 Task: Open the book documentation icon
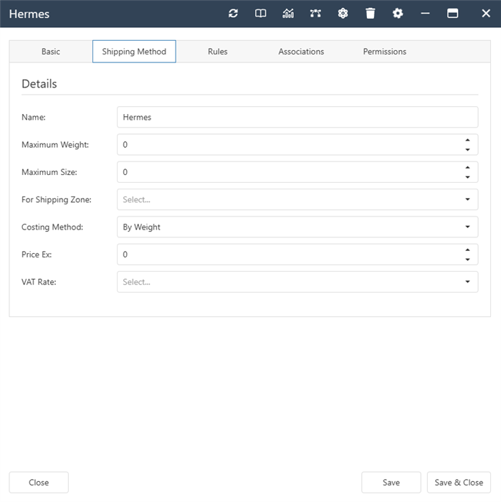point(260,14)
